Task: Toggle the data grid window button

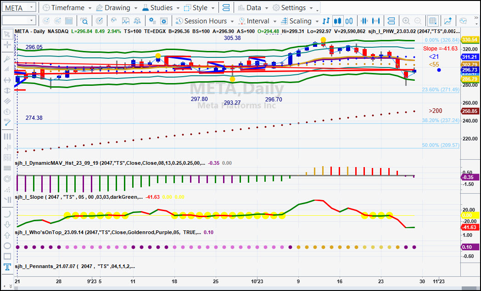Action: 433,21
